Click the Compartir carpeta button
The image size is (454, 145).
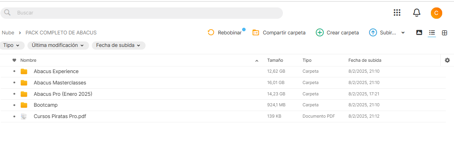click(279, 32)
